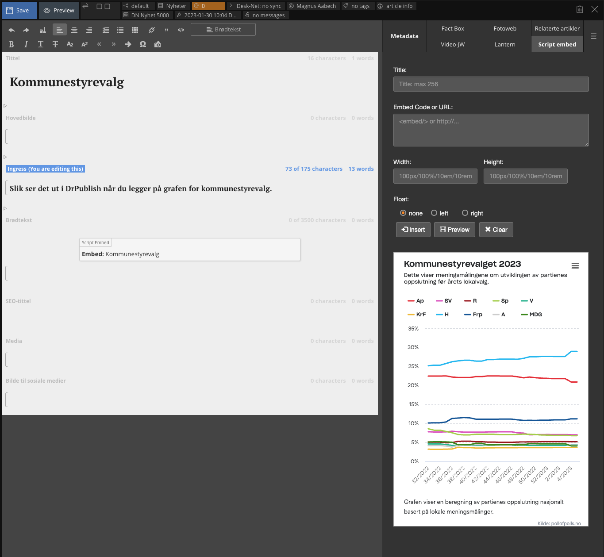The height and width of the screenshot is (557, 604).
Task: Open the Fotoweb tab
Action: [x=505, y=28]
